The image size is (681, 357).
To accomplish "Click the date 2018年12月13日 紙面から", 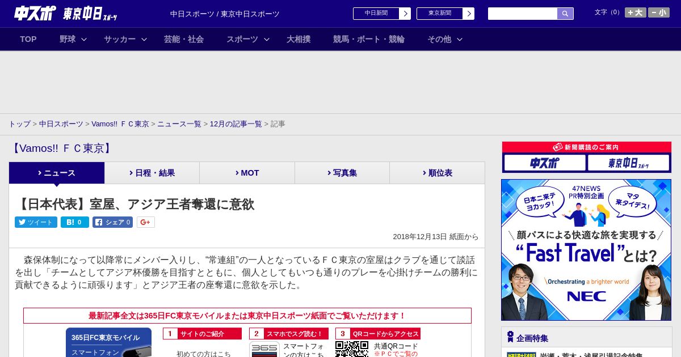I will click(x=436, y=237).
